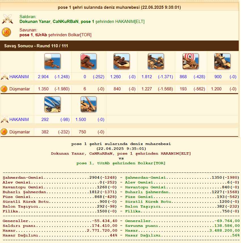Click Düşmanlar label in first unit table
The width and height of the screenshot is (241, 243).
click(x=20, y=89)
